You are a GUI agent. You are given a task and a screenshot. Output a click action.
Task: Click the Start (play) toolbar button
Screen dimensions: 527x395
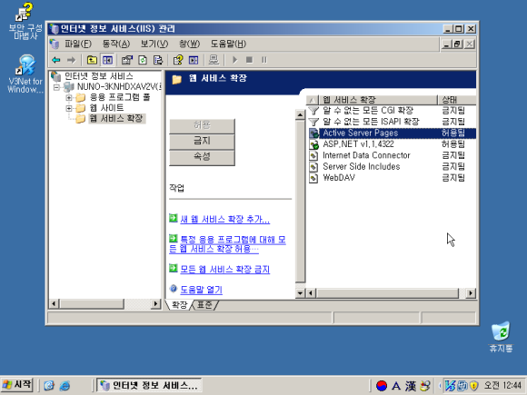(234, 60)
